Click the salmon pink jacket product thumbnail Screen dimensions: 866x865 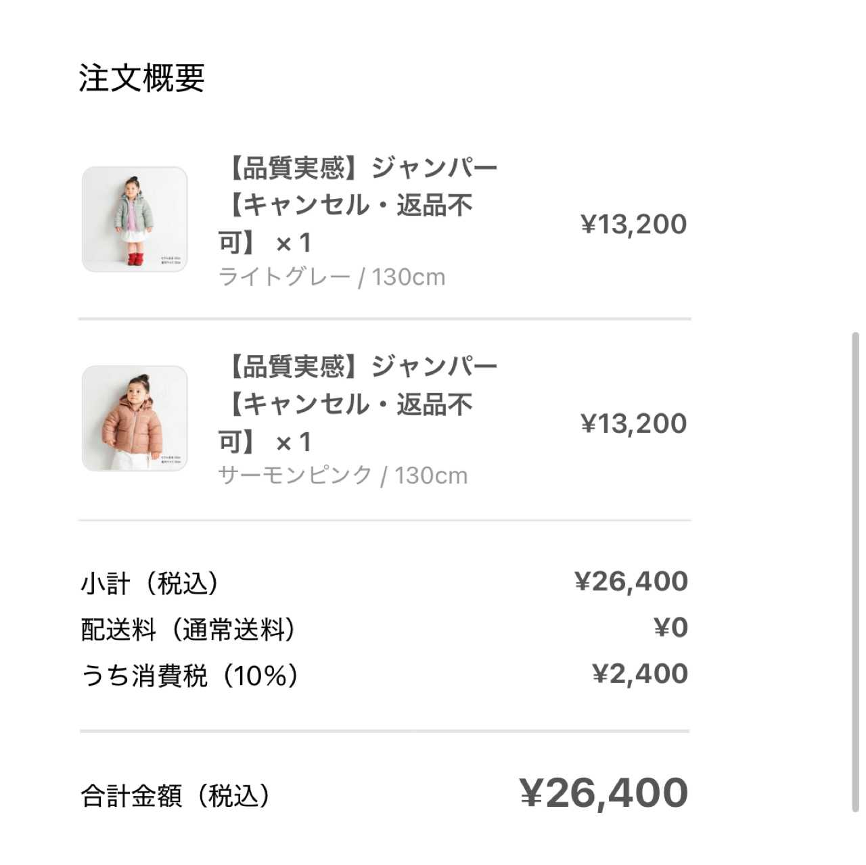[x=135, y=419]
